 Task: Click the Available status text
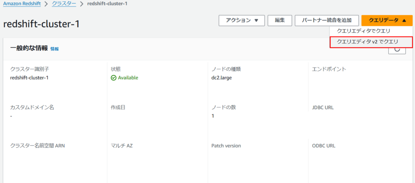[128, 78]
